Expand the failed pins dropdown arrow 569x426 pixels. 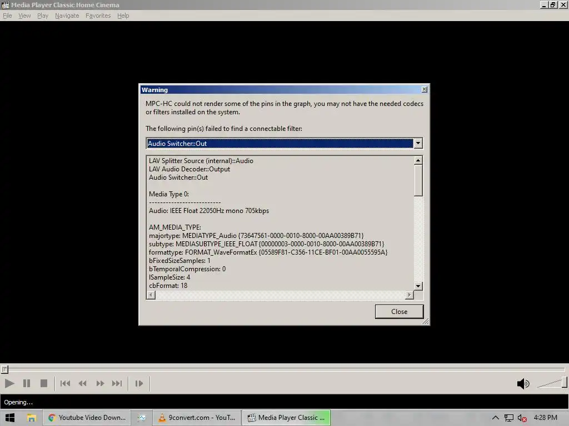tap(418, 143)
